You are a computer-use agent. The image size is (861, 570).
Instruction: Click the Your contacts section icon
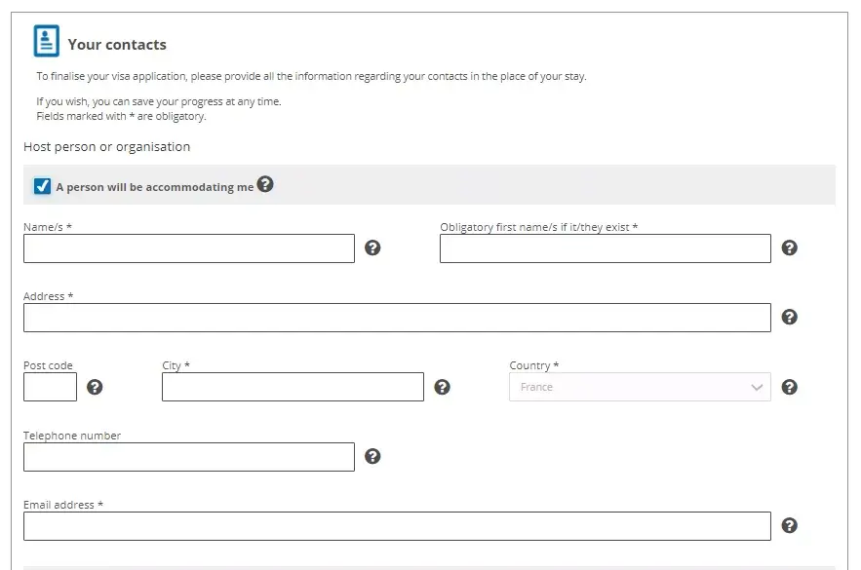click(x=46, y=42)
